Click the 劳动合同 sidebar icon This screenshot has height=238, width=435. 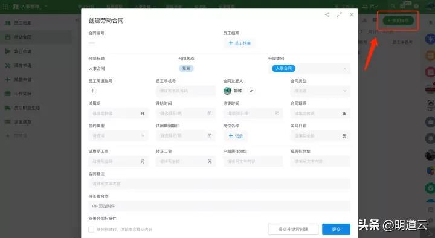[x=8, y=37]
